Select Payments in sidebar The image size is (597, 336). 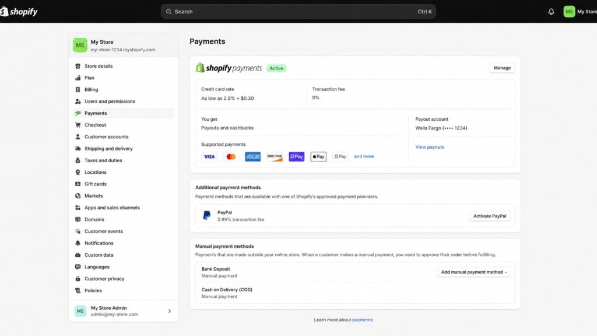(x=124, y=113)
